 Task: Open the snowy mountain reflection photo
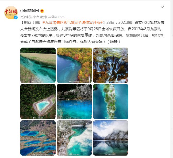point(111,138)
